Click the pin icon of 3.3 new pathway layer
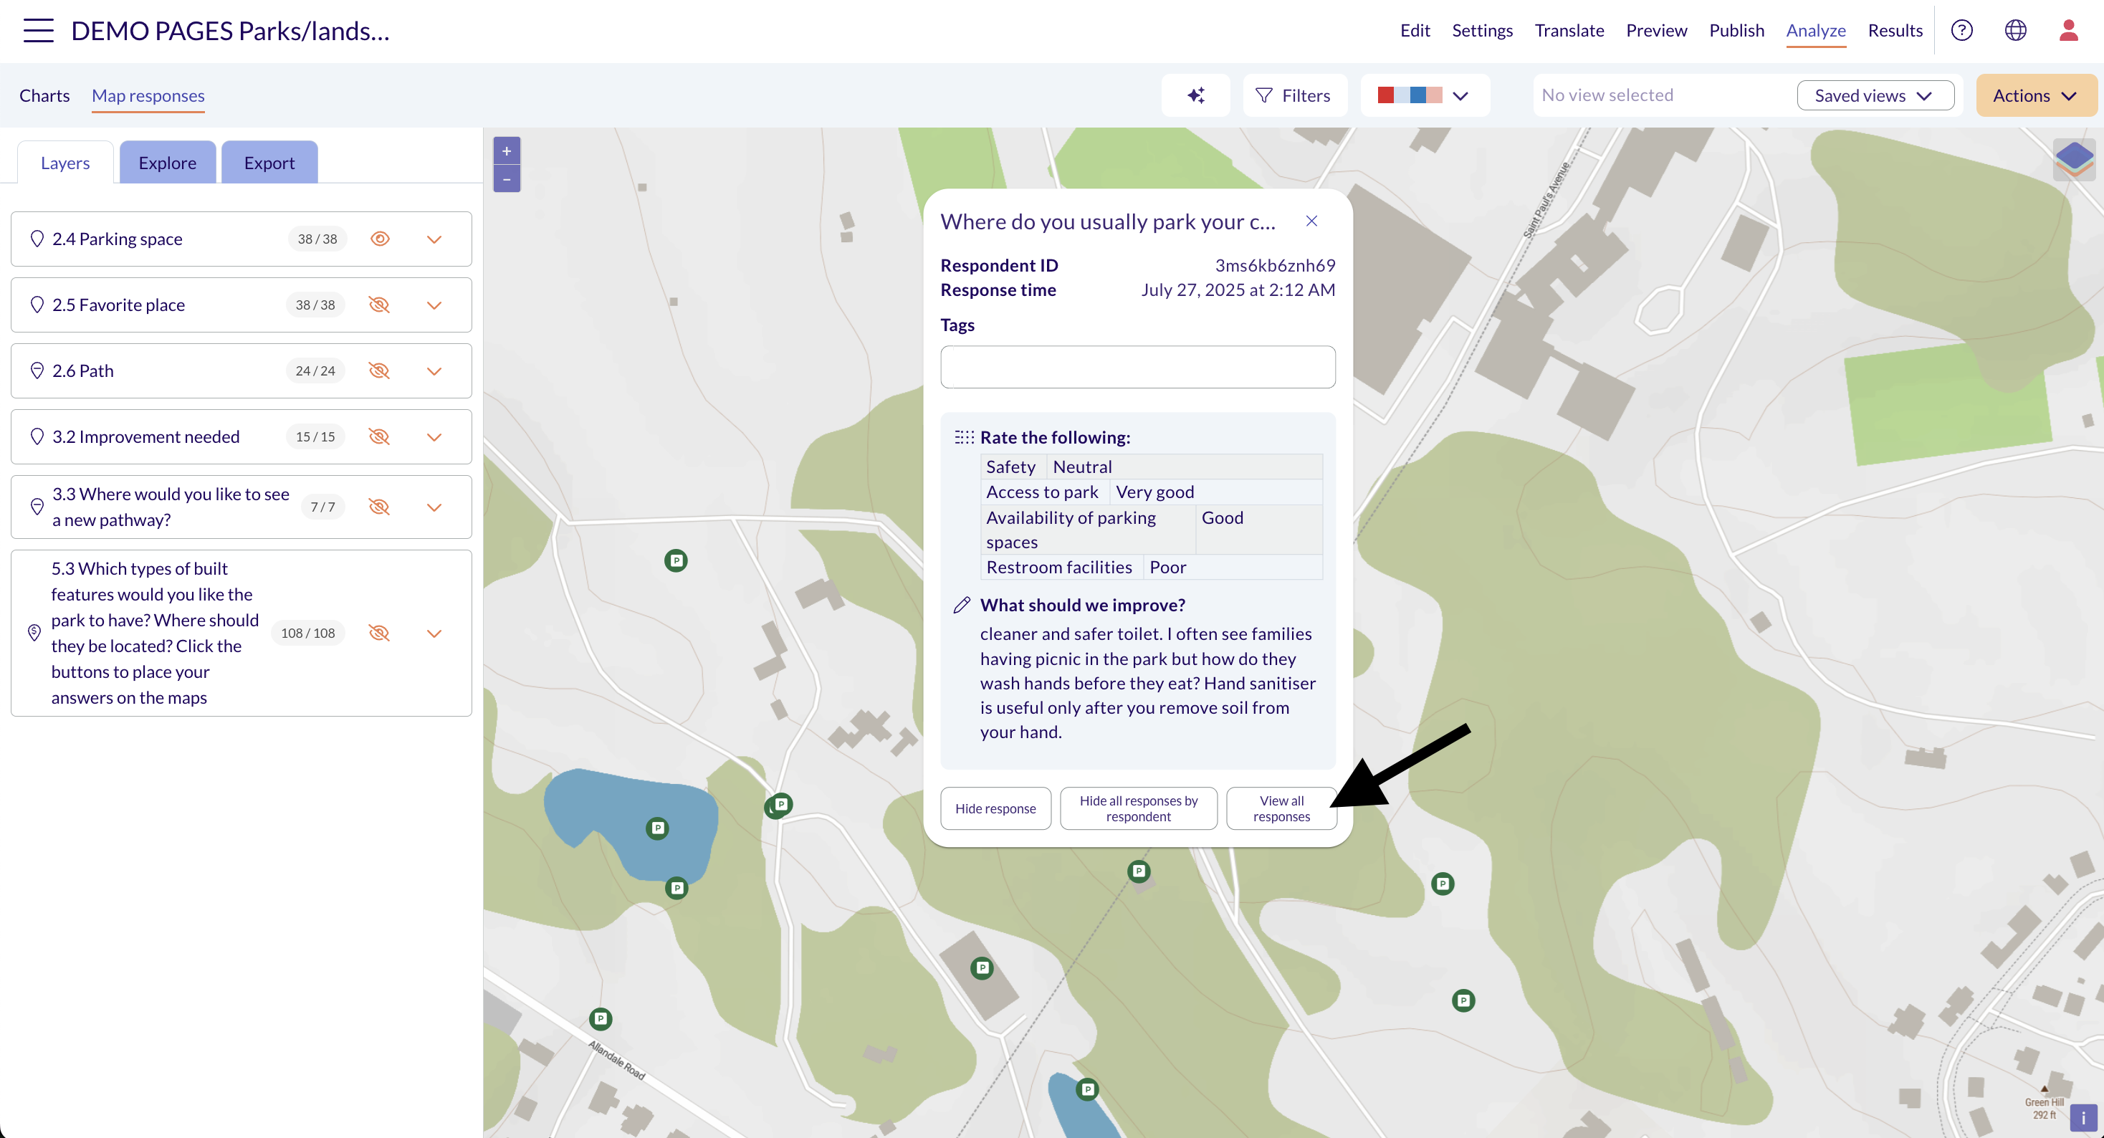 [x=37, y=507]
